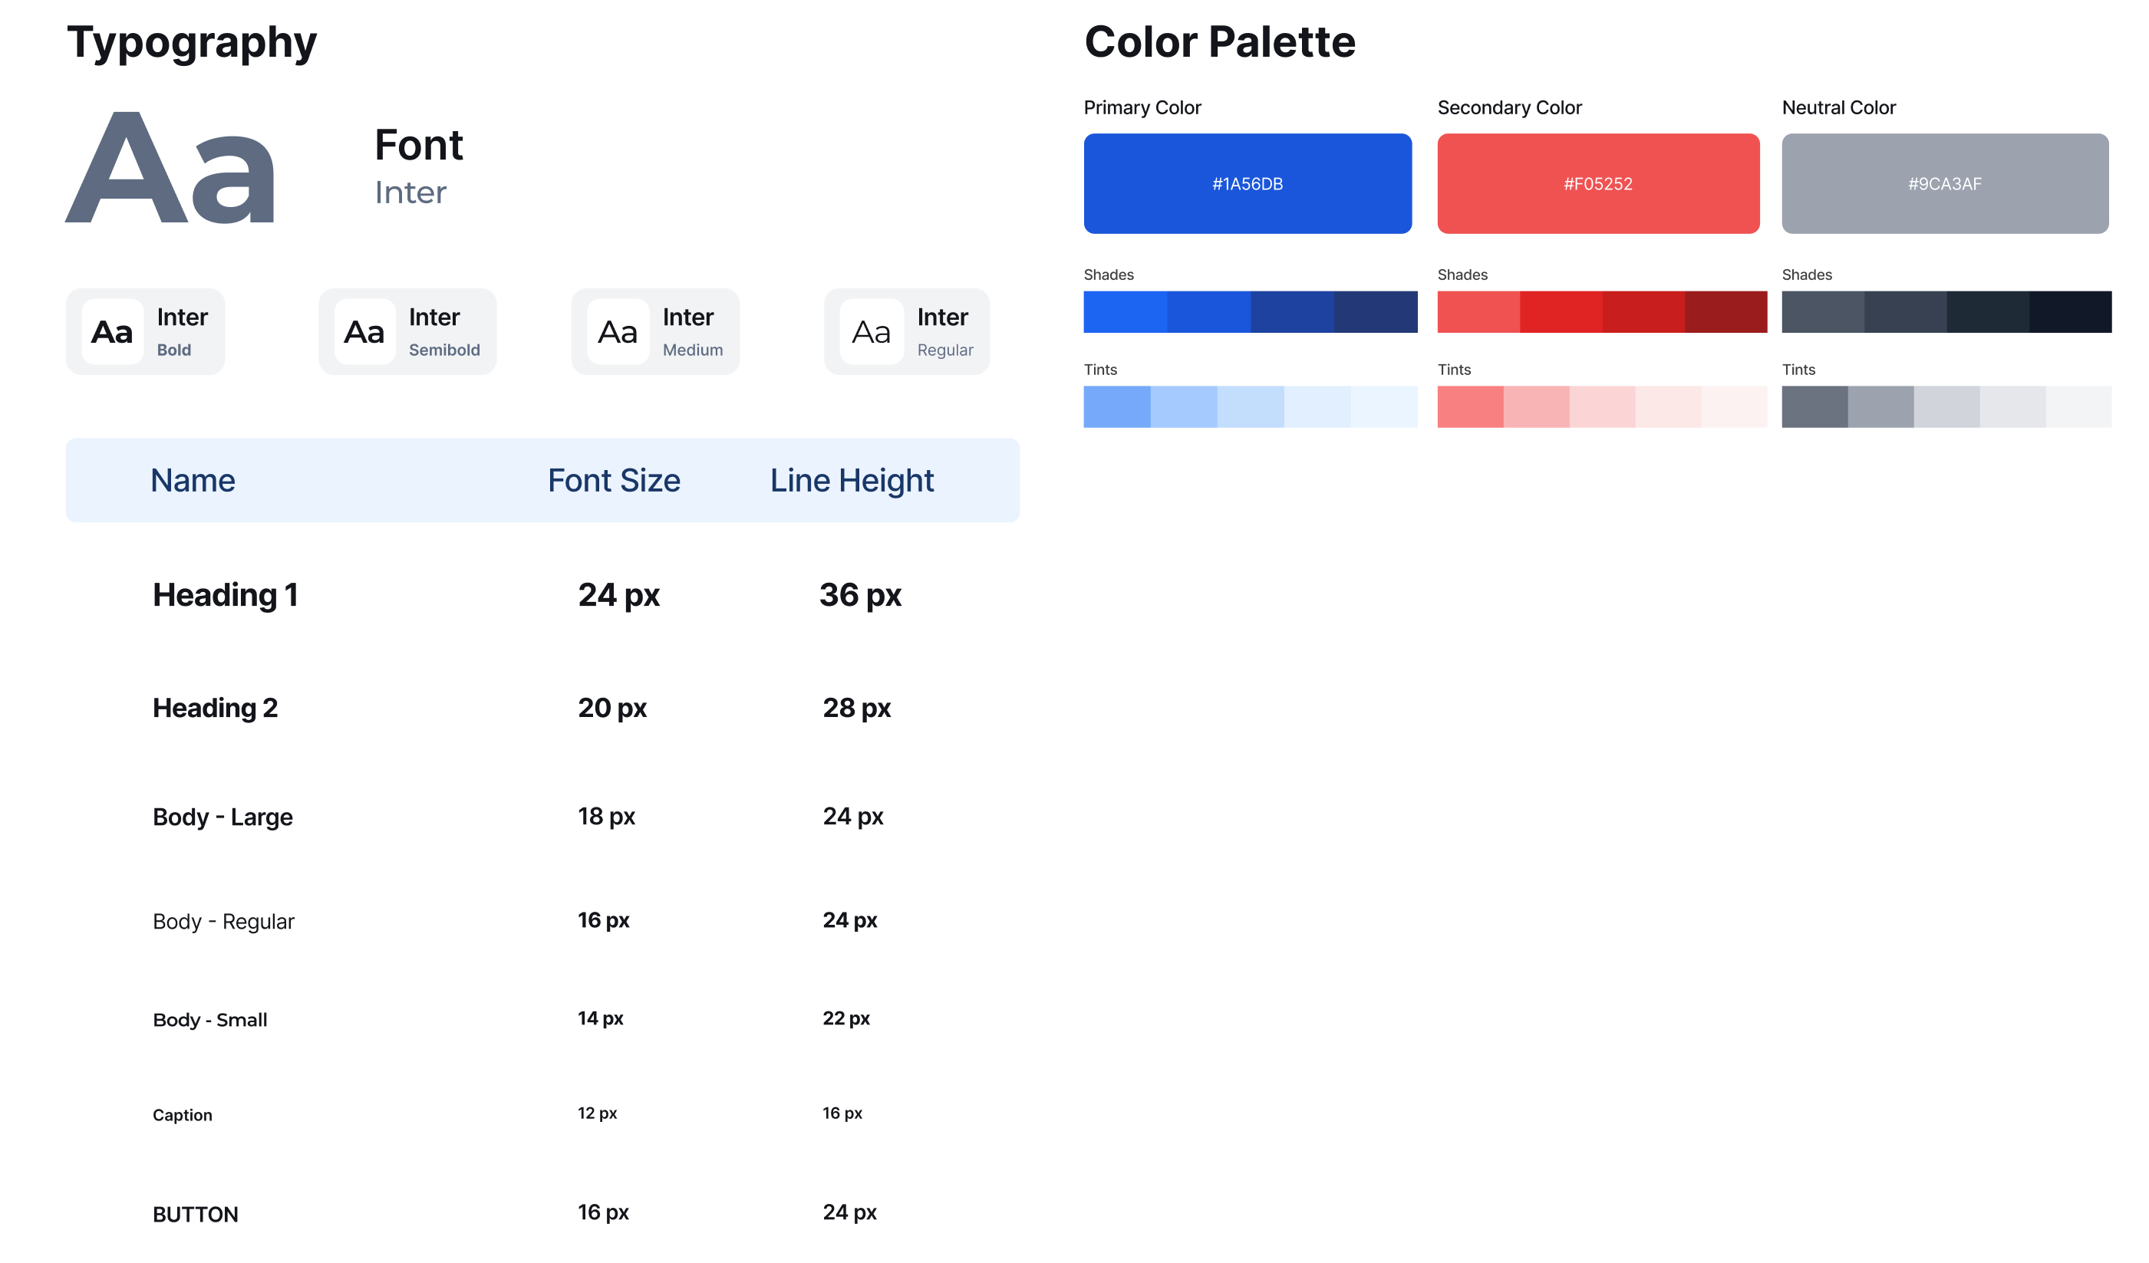The image size is (2149, 1263).
Task: Pick the darkest neutral shade swatch
Action: [x=2070, y=312]
